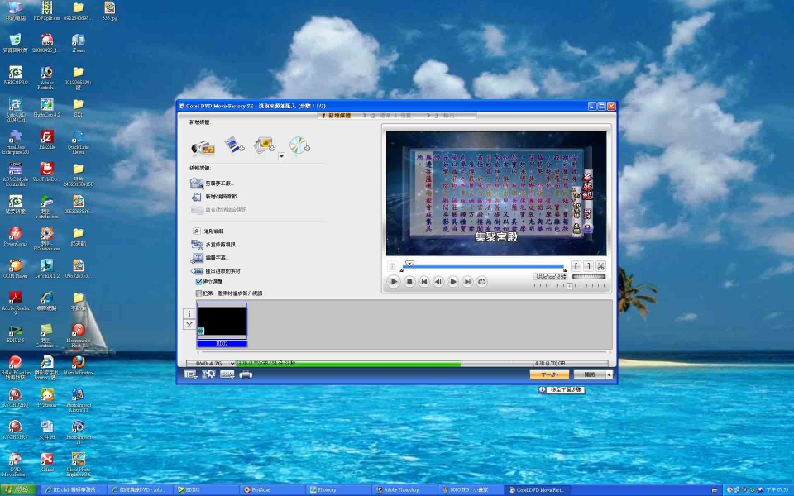
Task: Click the add video files camcorder icon
Action: click(203, 147)
